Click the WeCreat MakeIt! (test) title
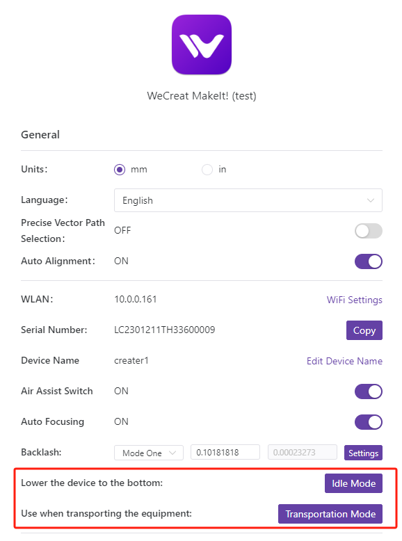Screen dimensions: 402x541 coord(202,95)
